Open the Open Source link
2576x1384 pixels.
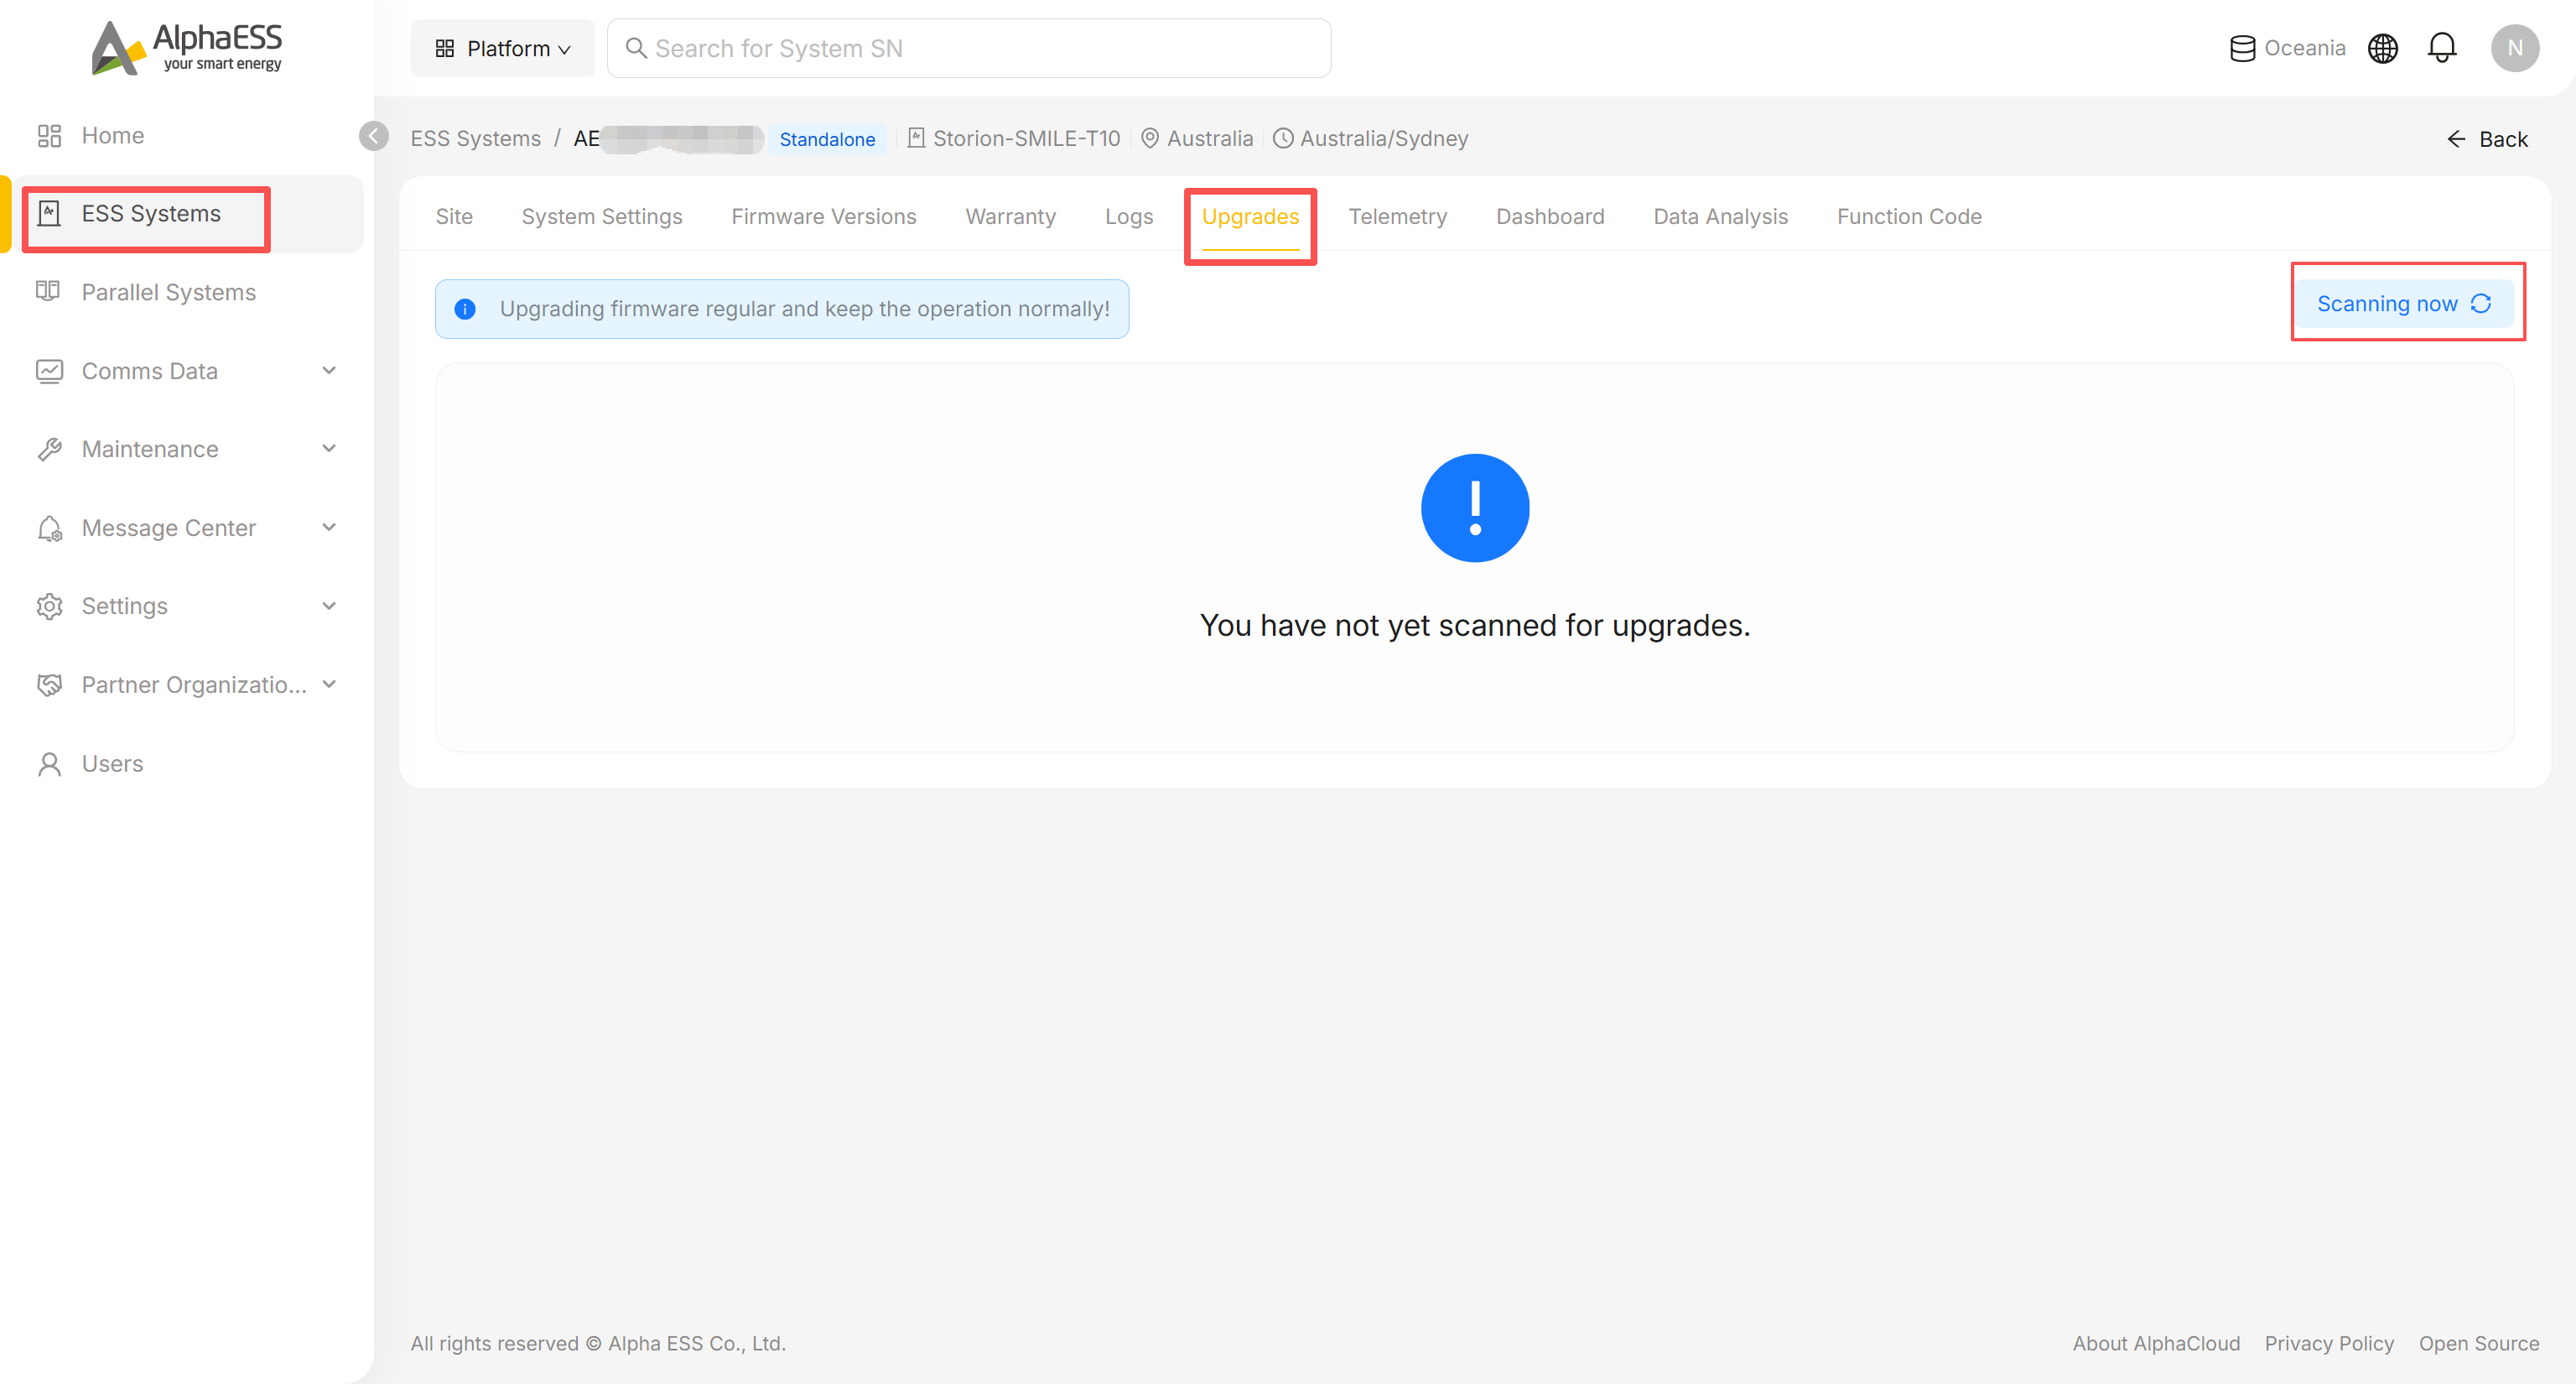tap(2479, 1343)
